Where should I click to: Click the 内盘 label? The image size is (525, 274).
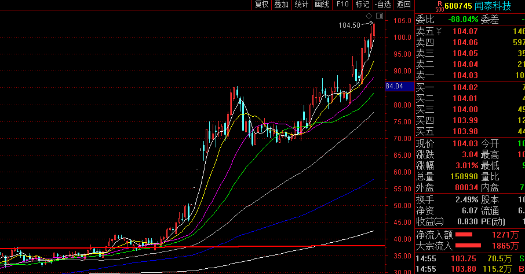click(490, 188)
